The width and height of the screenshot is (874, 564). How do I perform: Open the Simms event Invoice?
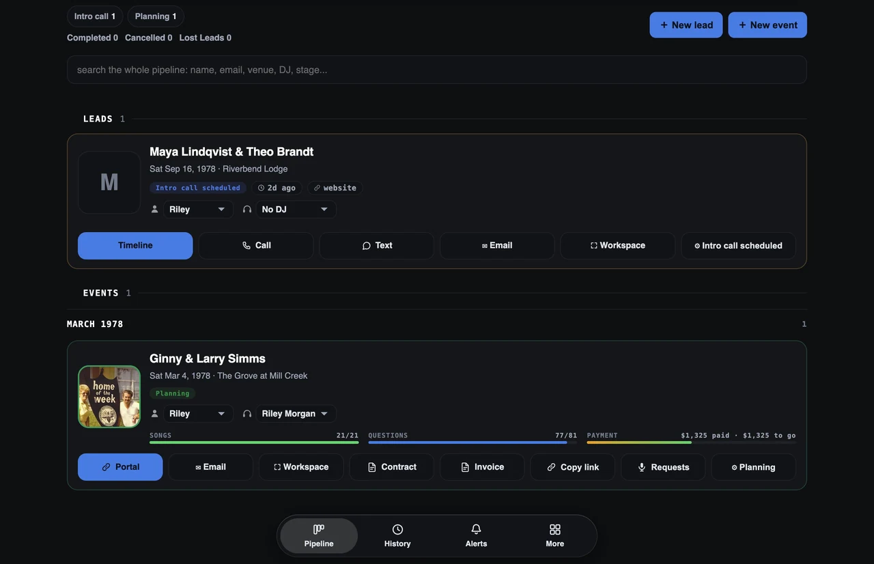482,467
